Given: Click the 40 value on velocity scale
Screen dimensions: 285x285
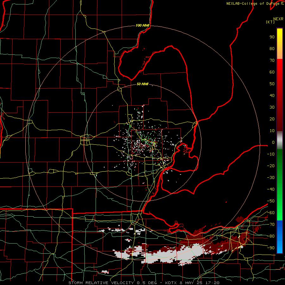Looking at the screenshot, I should pyautogui.click(x=272, y=96).
